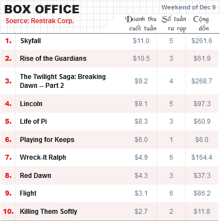Click the Doanh thu cuối tuần column header
Image resolution: width=220 pixels, height=221 pixels.
coord(141,24)
